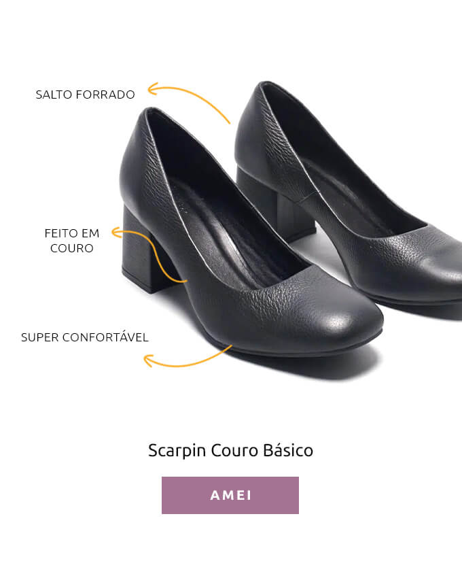Viewport: 462px width, 578px height.
Task: Select the SALTO FORRADO callout text
Action: coord(85,95)
